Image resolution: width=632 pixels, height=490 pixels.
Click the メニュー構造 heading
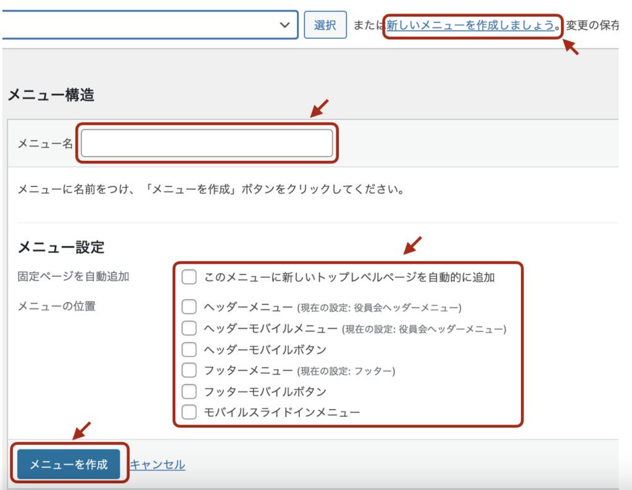click(50, 95)
